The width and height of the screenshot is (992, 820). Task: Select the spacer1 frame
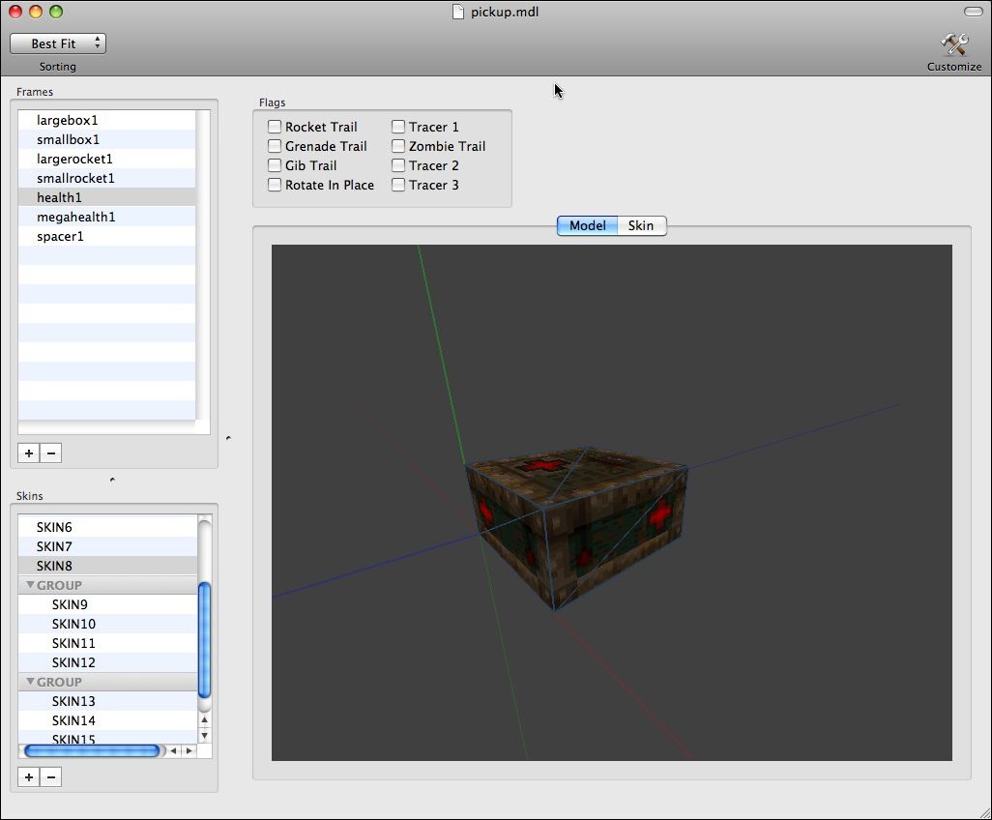tap(106, 237)
